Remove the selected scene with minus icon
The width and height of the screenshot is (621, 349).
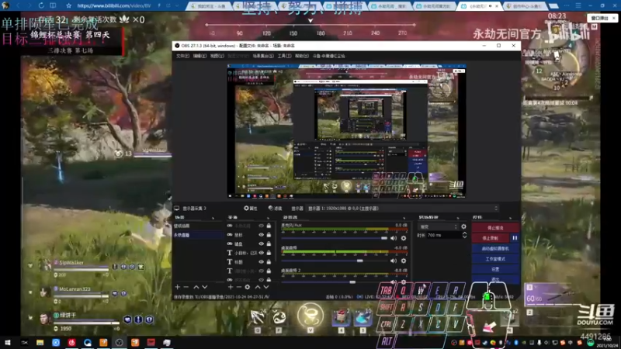click(x=186, y=287)
